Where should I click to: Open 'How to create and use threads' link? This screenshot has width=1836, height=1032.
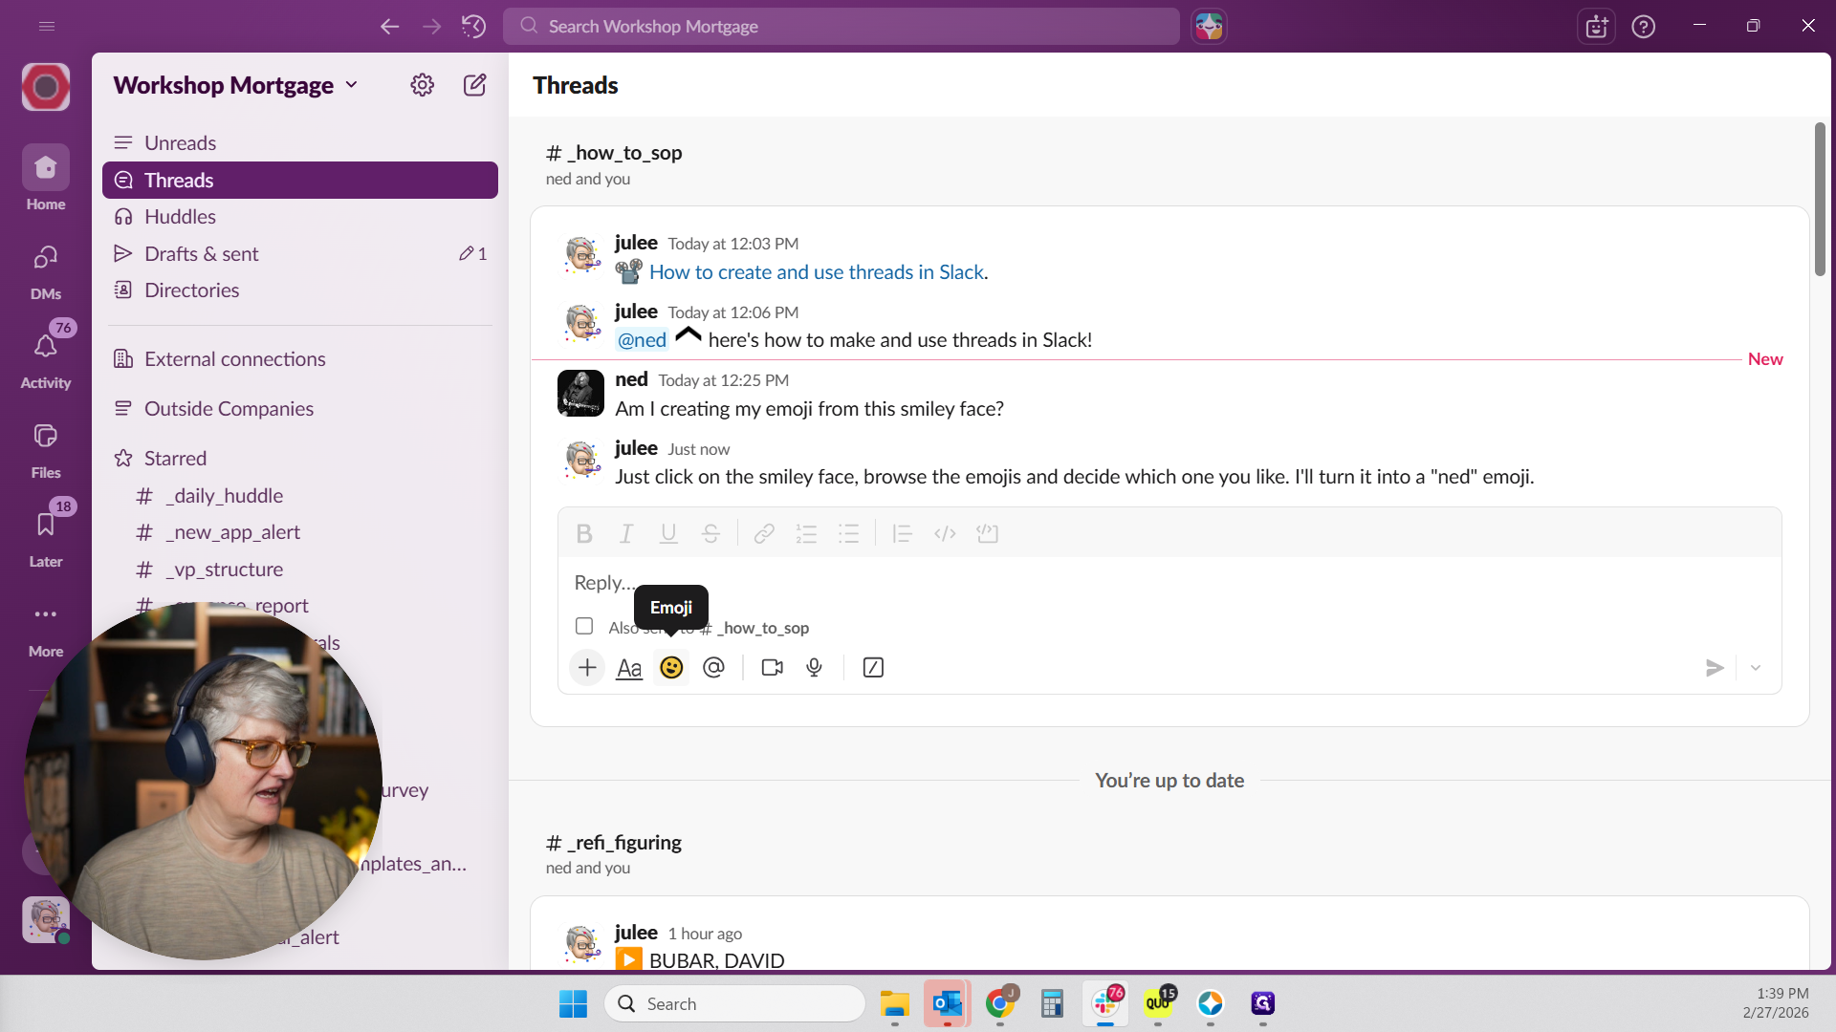tap(816, 272)
